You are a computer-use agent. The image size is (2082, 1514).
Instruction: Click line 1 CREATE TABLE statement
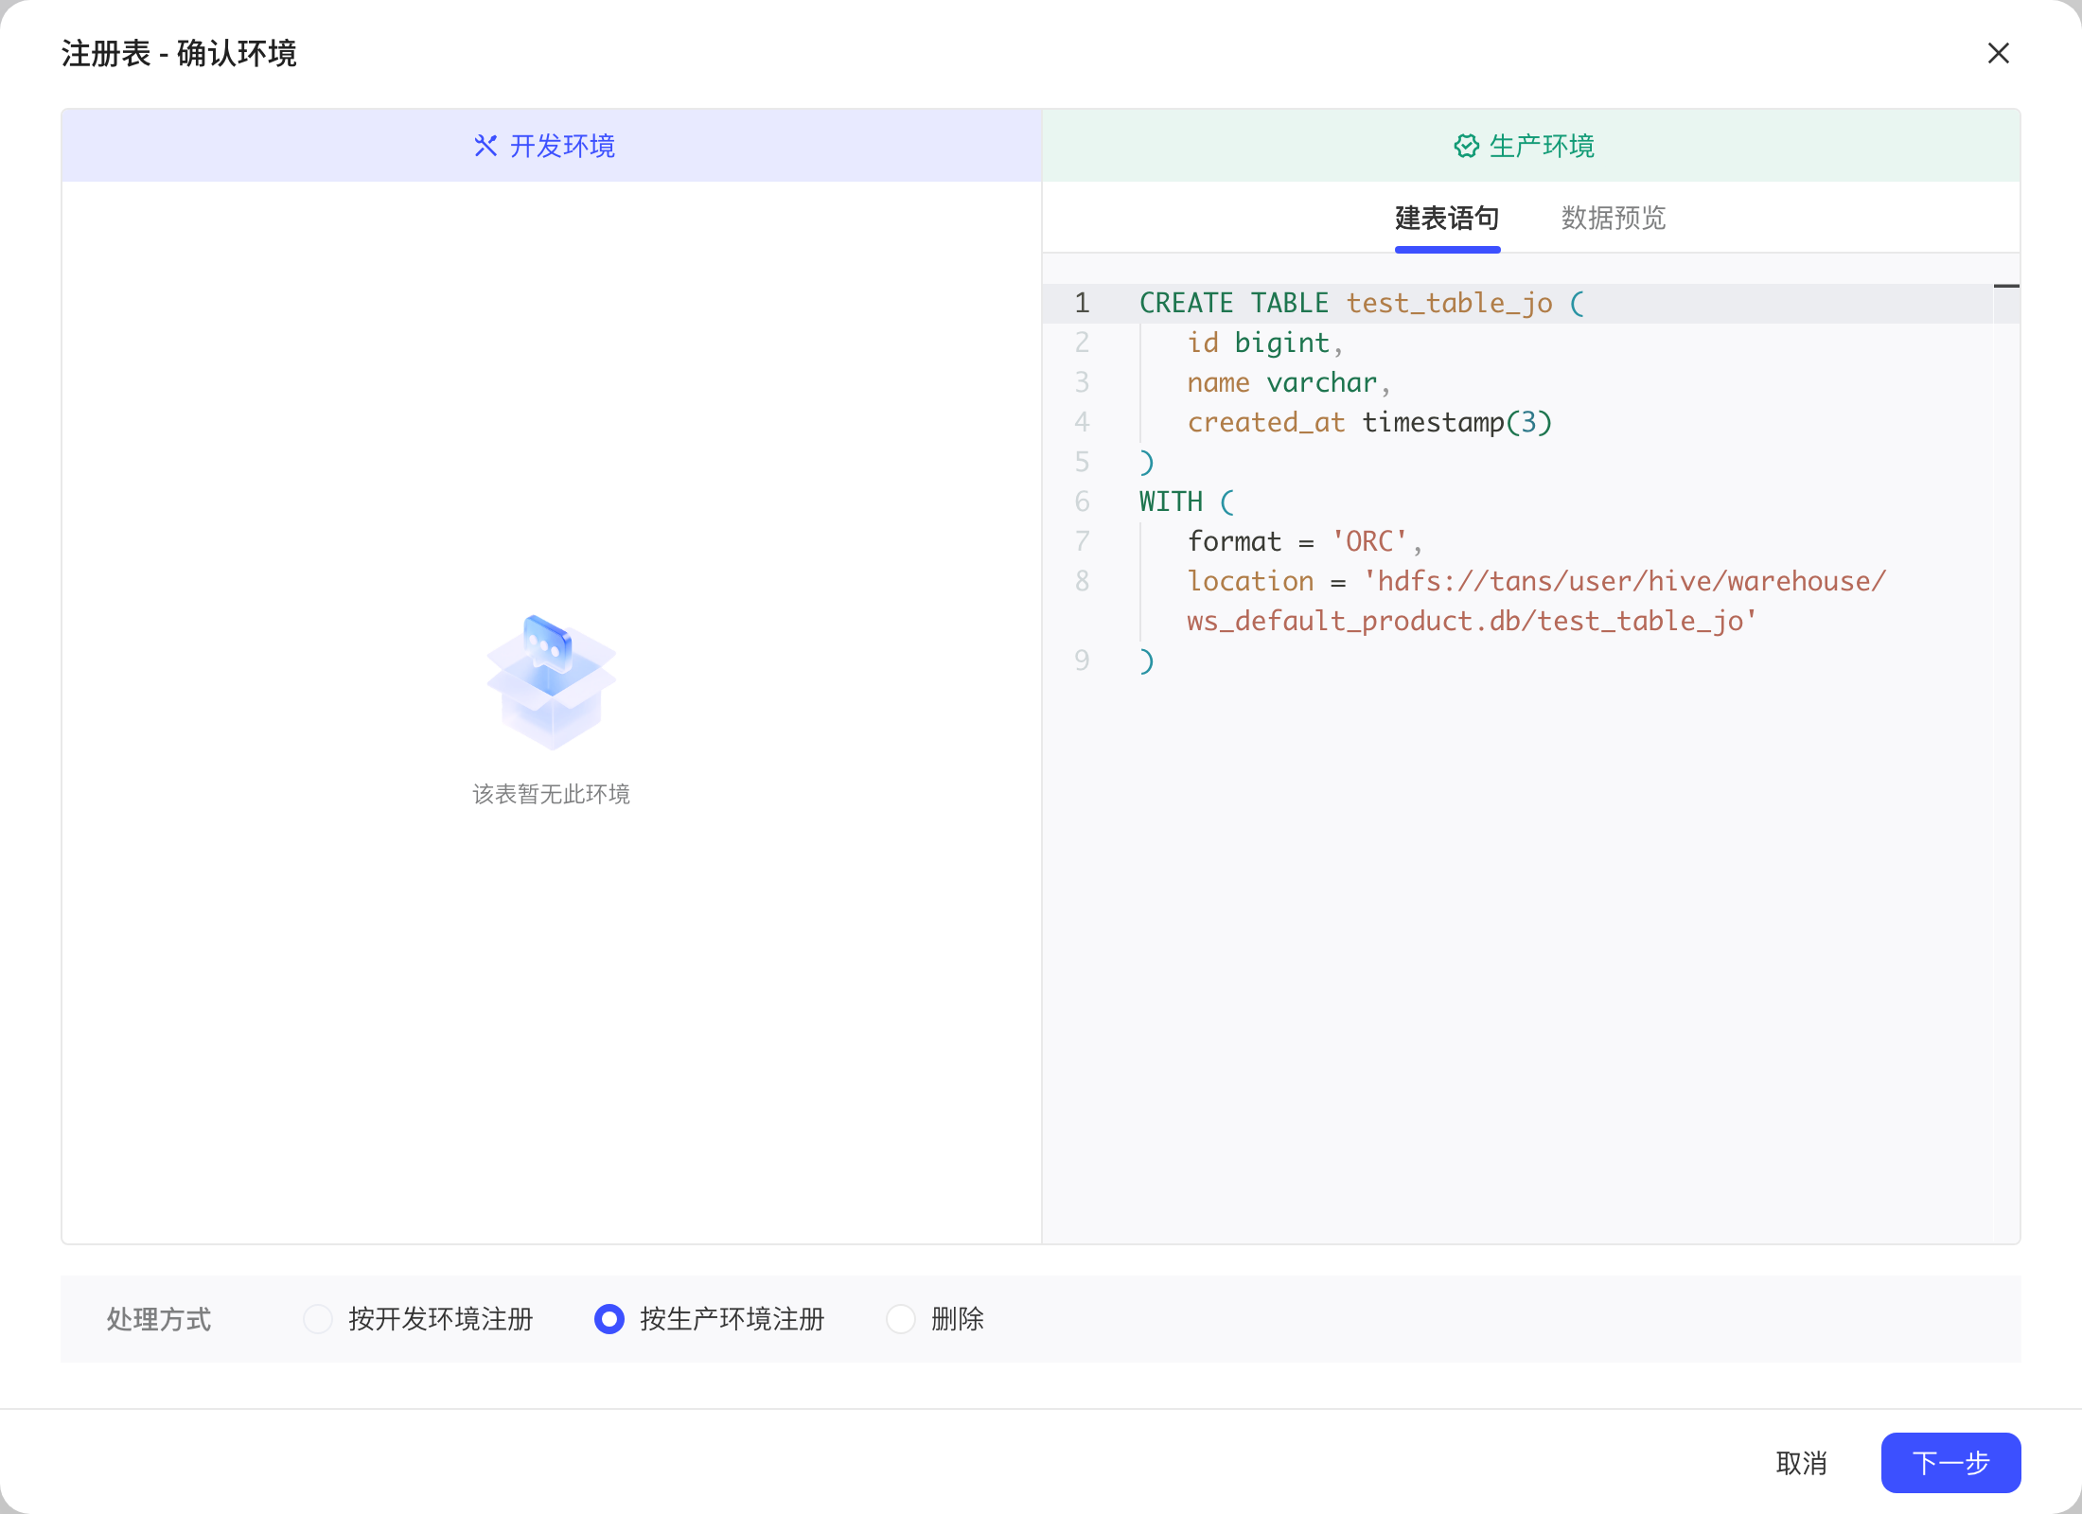point(1362,303)
